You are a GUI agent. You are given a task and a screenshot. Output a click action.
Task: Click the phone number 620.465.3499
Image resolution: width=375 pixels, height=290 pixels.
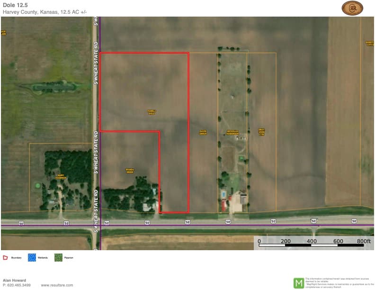[x=17, y=285]
